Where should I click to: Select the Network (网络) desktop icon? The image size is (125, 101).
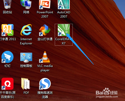pyautogui.click(x=26, y=4)
